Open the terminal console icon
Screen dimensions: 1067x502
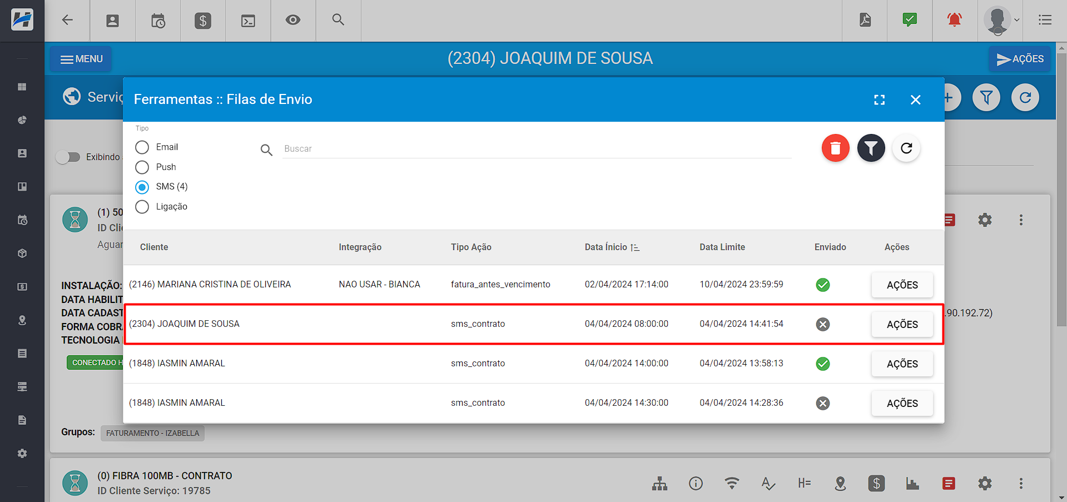[248, 21]
